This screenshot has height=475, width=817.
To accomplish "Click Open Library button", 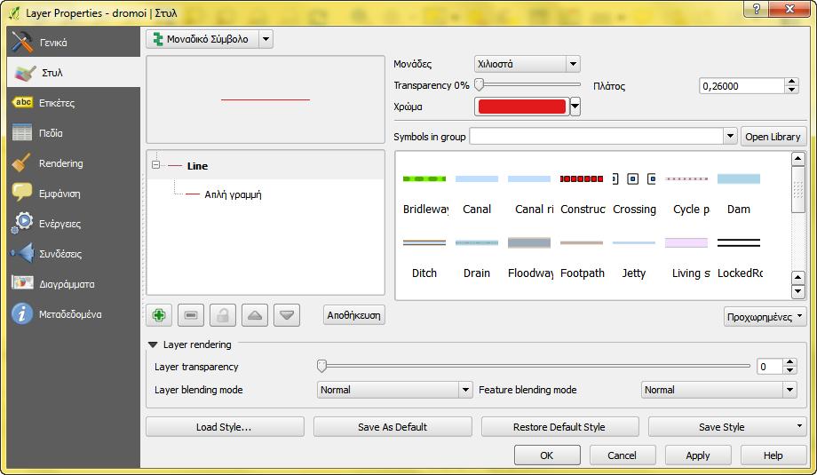I will click(773, 137).
